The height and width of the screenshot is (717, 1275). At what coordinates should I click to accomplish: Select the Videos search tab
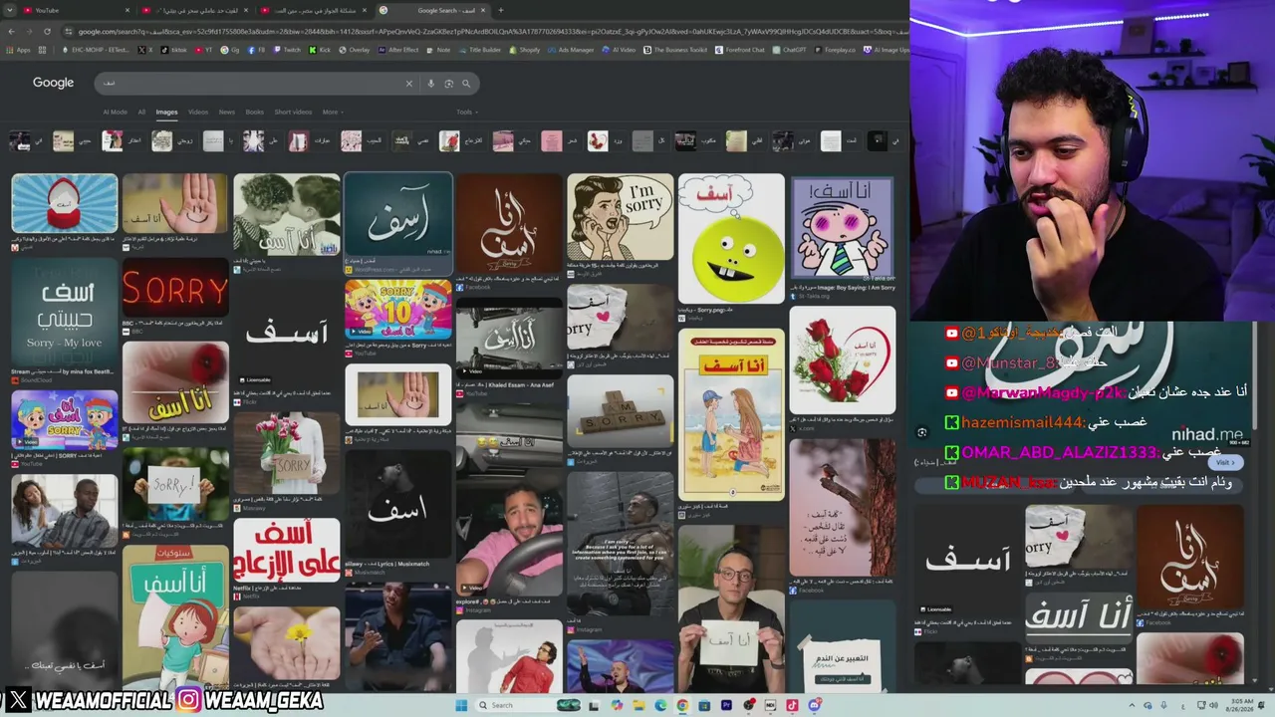(x=198, y=112)
